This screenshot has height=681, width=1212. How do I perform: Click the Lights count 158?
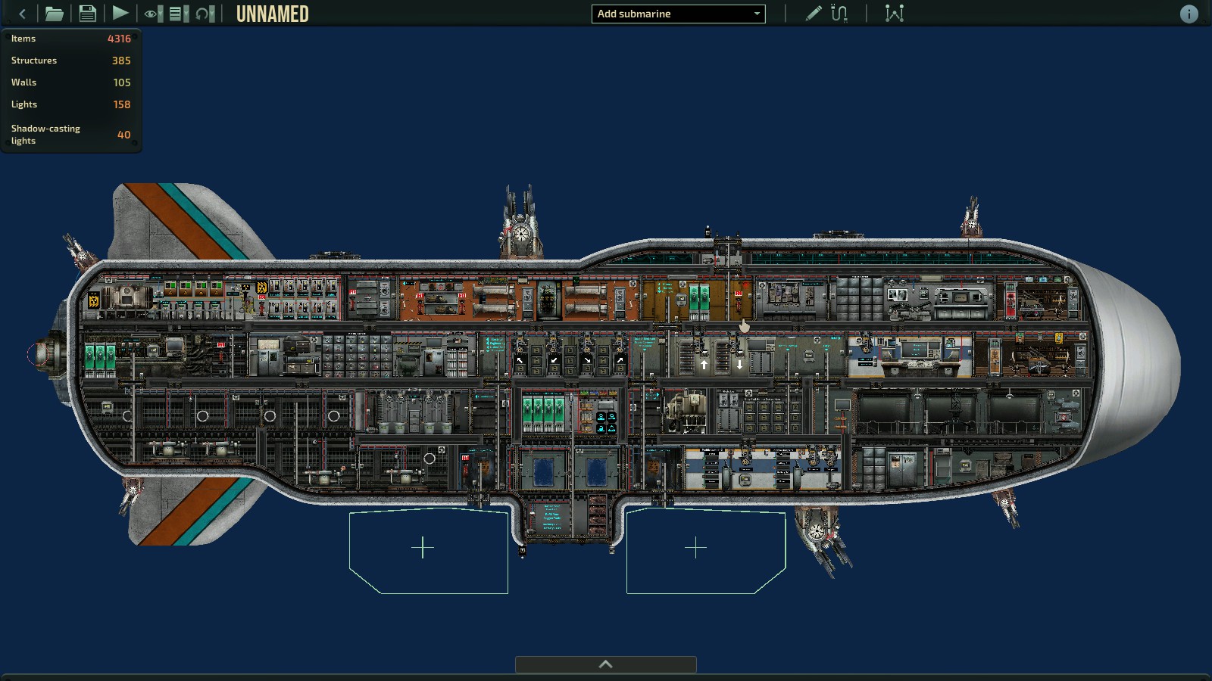pyautogui.click(x=122, y=104)
